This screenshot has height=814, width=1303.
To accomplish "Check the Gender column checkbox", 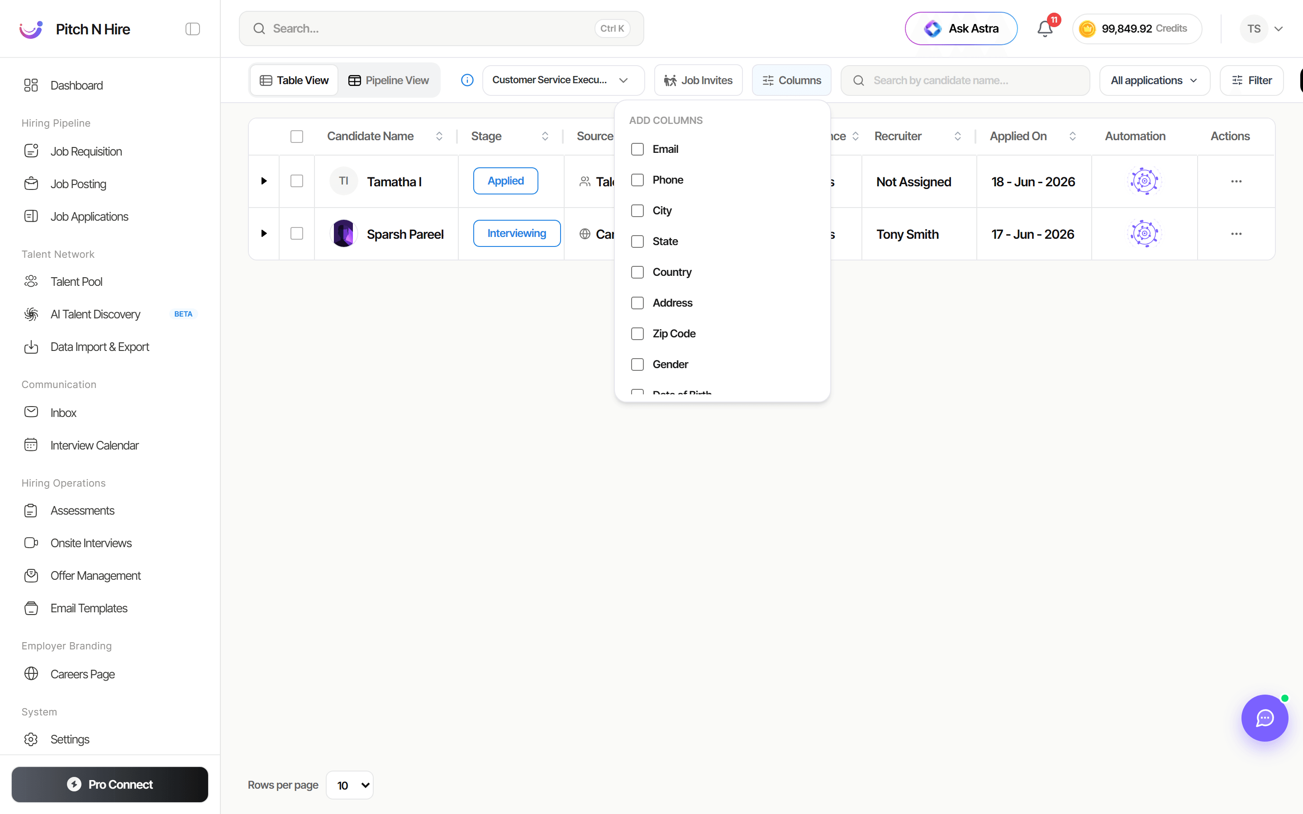I will tap(637, 364).
